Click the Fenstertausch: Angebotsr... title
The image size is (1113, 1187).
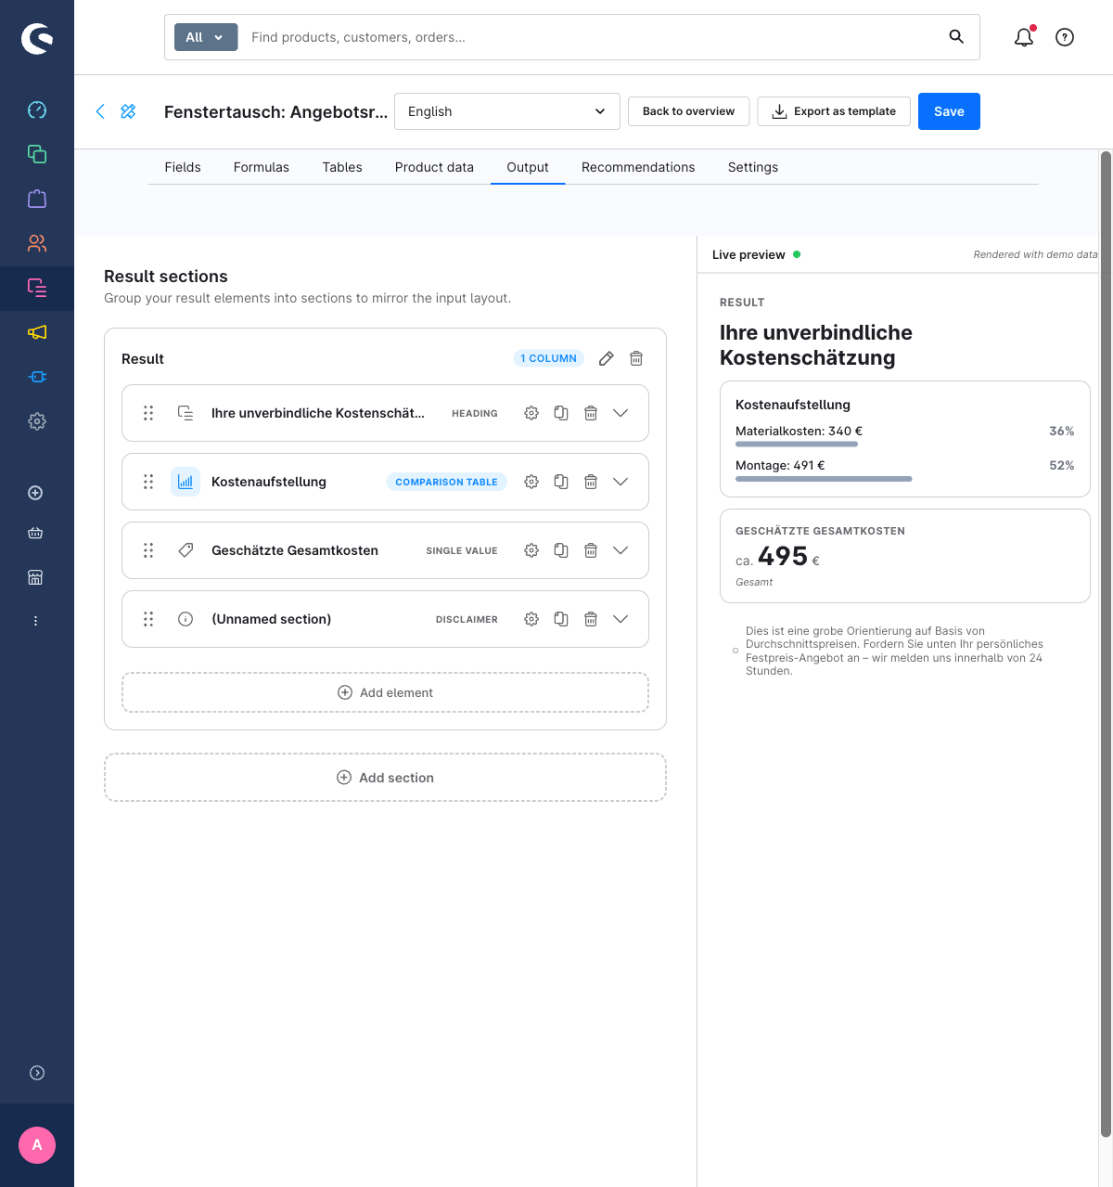point(275,111)
